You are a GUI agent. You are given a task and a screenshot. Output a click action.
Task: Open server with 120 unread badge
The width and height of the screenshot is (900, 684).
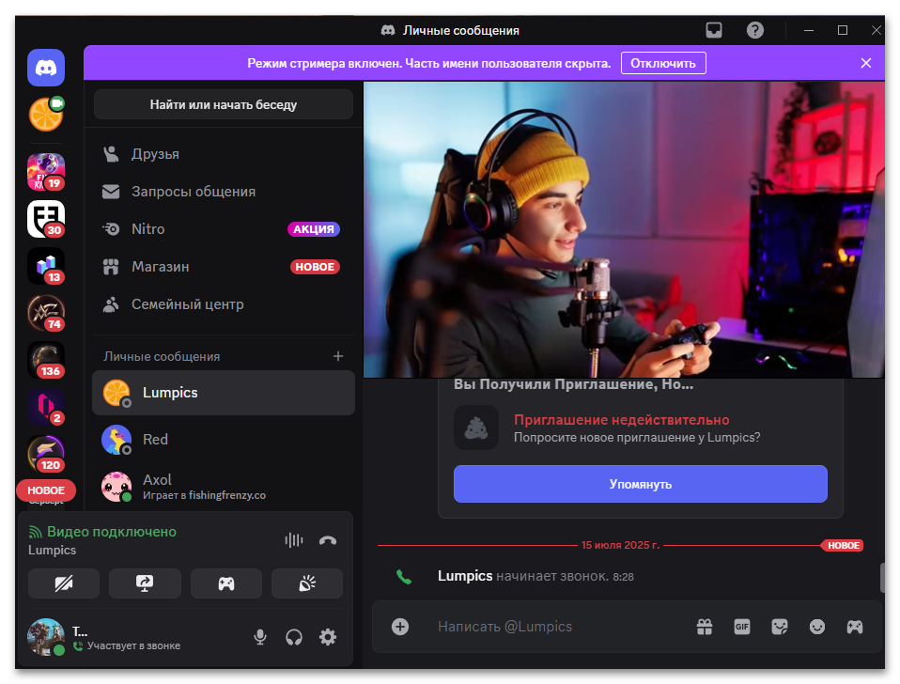pyautogui.click(x=46, y=453)
